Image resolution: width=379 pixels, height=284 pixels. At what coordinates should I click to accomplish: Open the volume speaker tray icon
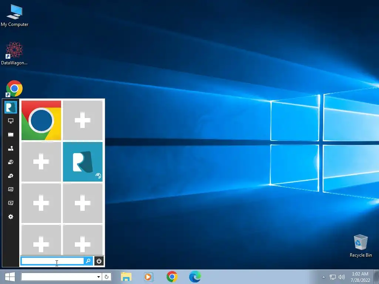pos(342,277)
